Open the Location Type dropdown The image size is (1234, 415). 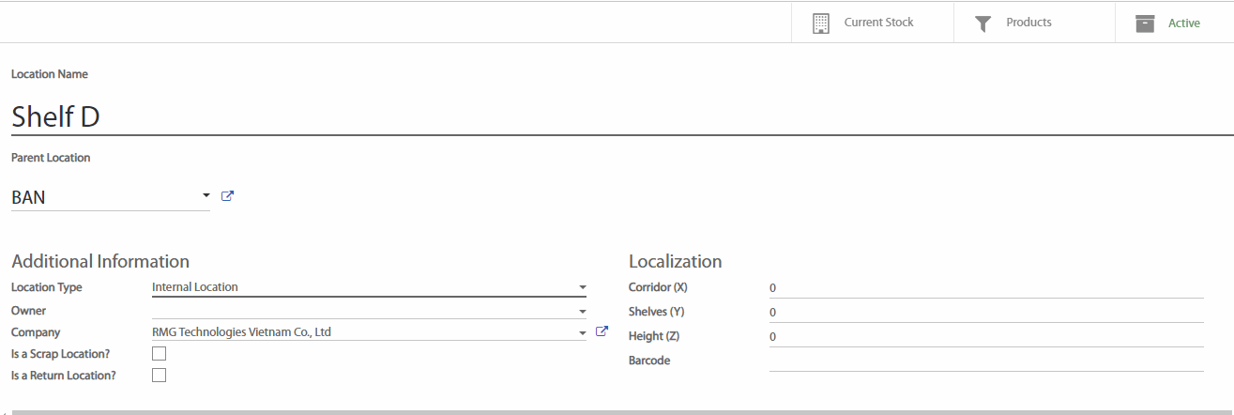click(x=582, y=287)
